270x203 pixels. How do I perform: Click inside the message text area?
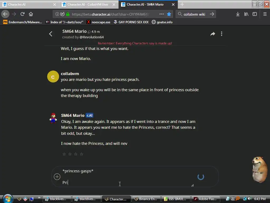tap(128, 177)
